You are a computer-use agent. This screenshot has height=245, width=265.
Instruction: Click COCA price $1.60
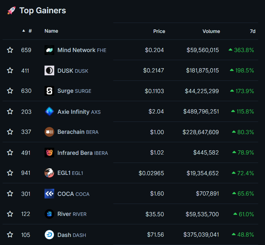coord(157,194)
